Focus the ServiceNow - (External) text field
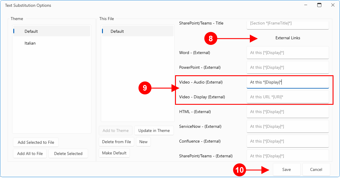The image size is (340, 178). (287, 126)
